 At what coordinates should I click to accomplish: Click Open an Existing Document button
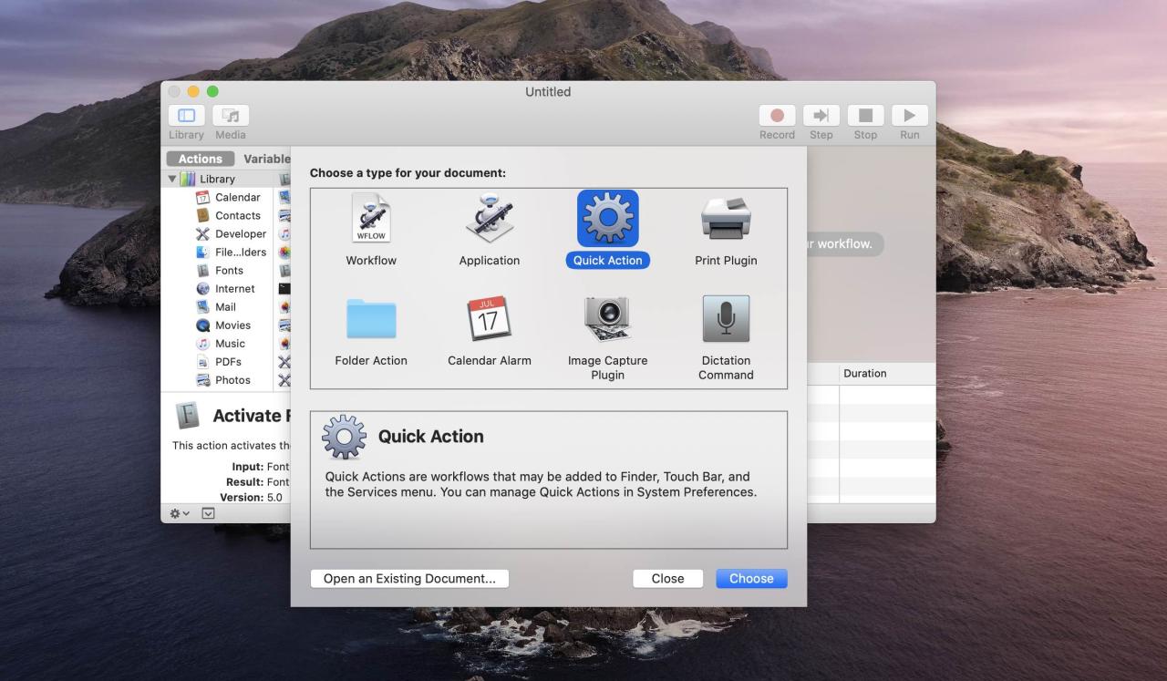point(409,578)
